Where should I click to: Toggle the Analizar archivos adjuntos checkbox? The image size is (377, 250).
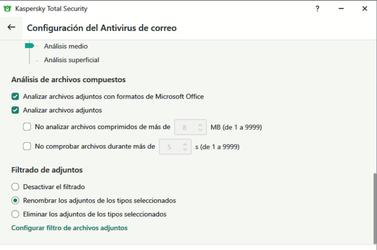coord(15,110)
